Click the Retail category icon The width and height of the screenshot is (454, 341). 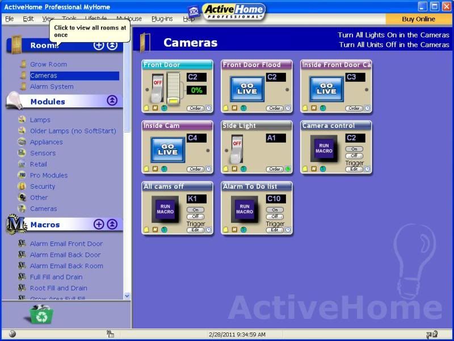[22, 164]
